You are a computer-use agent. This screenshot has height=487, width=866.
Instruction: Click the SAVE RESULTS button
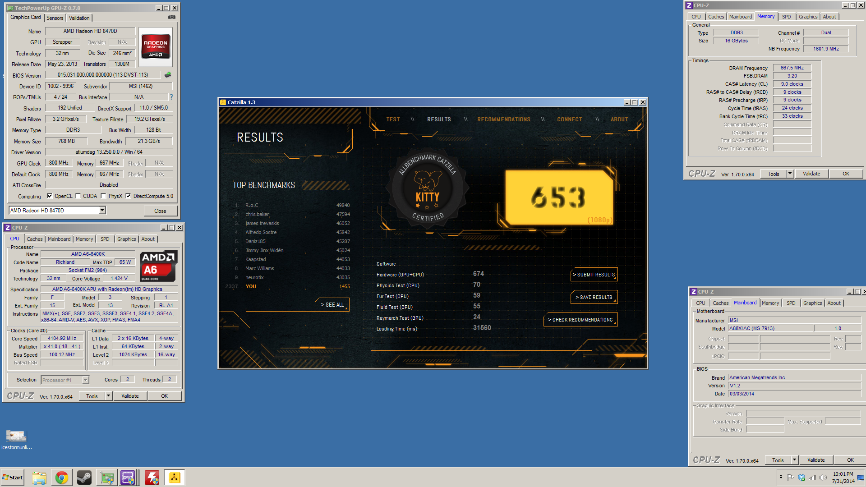tap(594, 297)
